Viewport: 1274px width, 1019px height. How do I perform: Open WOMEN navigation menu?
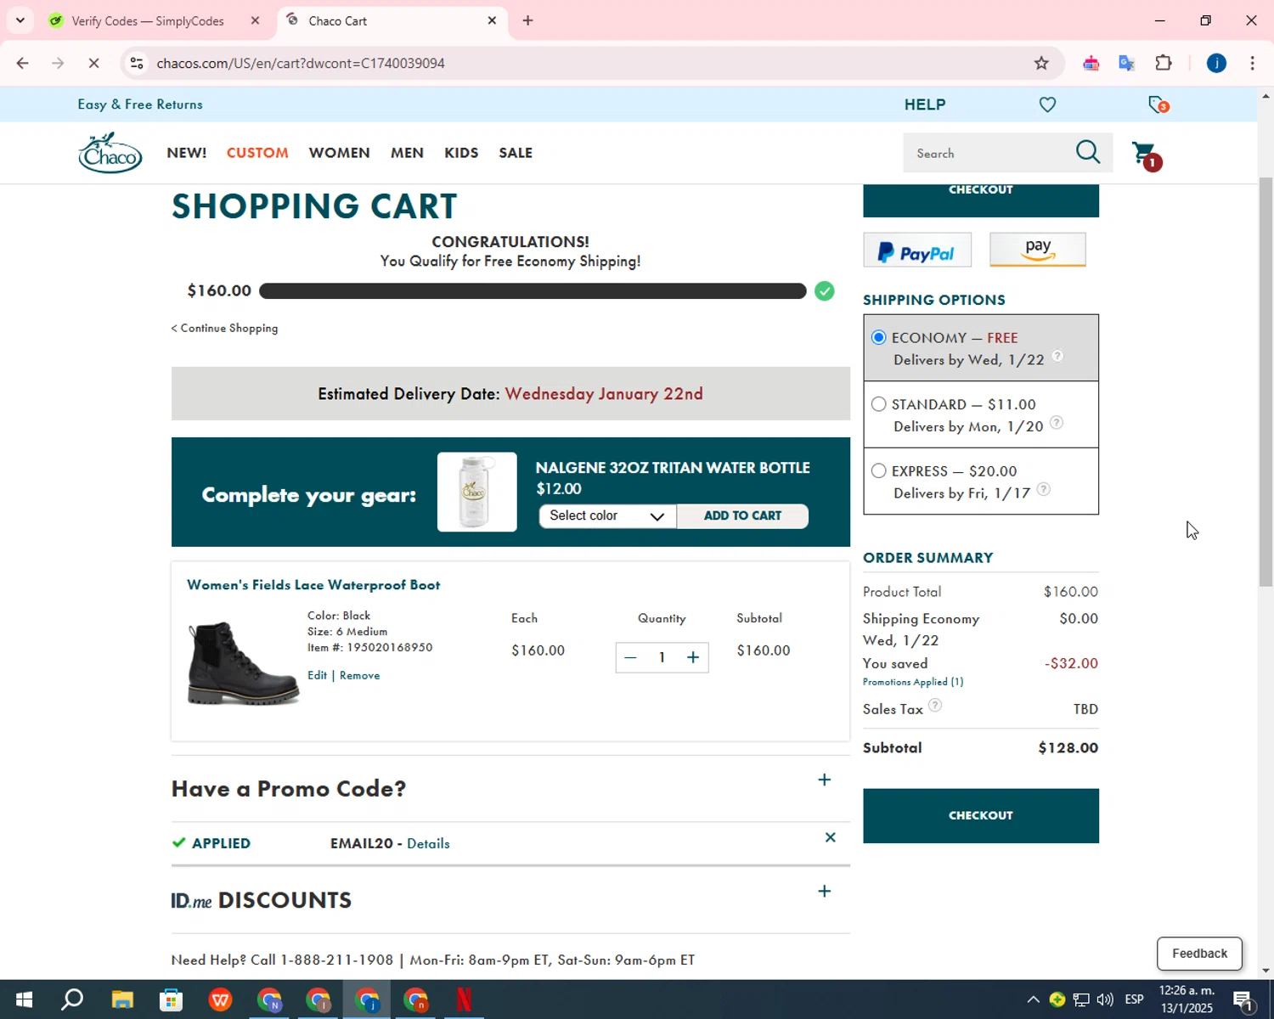(x=339, y=153)
